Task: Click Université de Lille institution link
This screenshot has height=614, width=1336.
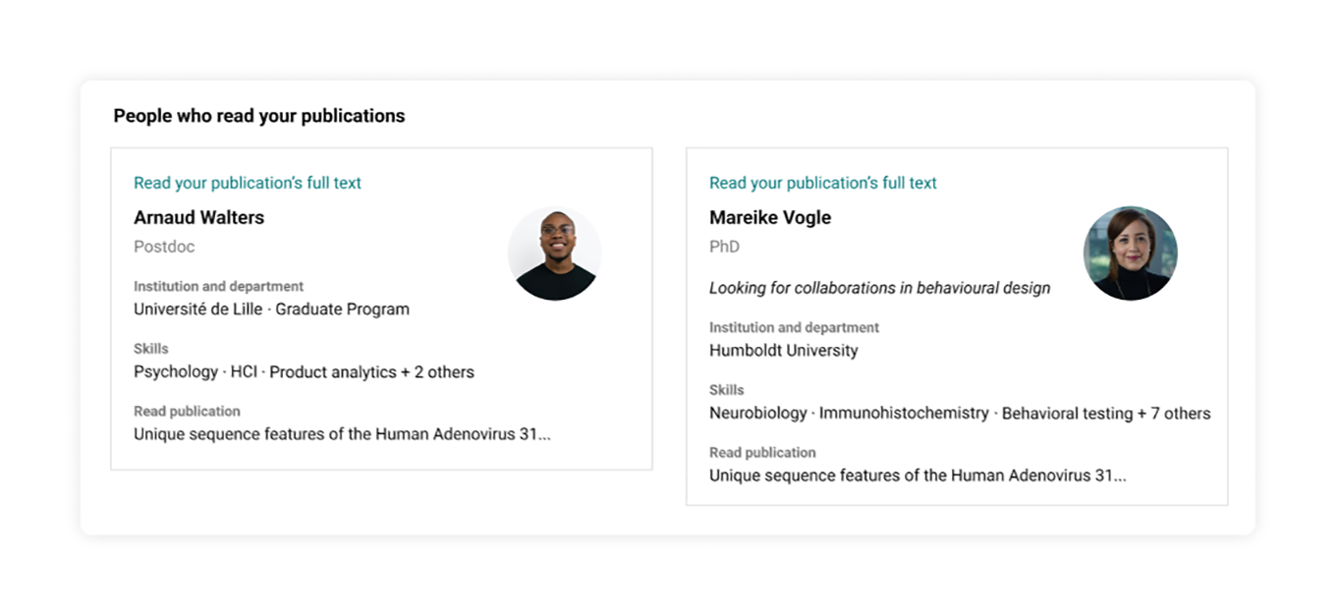Action: point(199,308)
